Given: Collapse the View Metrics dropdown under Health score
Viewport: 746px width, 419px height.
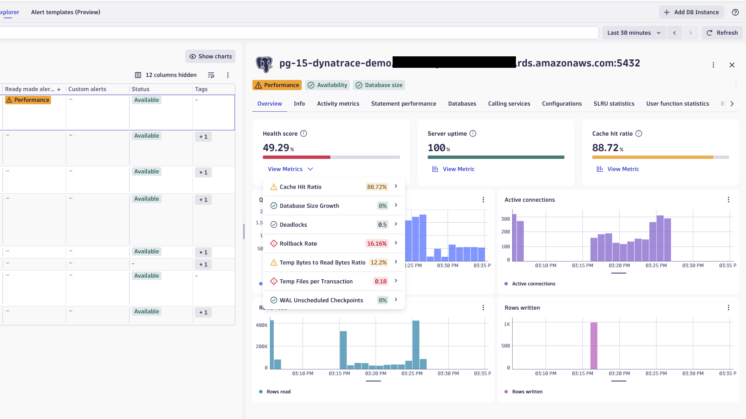Looking at the screenshot, I should point(290,169).
